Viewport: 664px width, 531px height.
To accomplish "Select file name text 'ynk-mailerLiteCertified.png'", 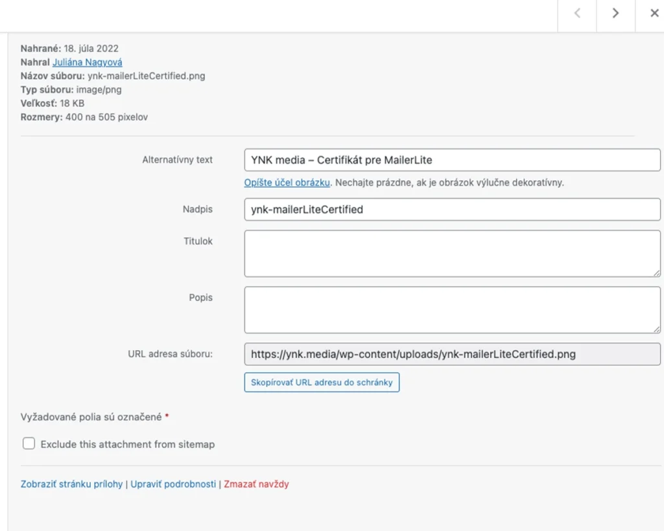I will [x=146, y=76].
